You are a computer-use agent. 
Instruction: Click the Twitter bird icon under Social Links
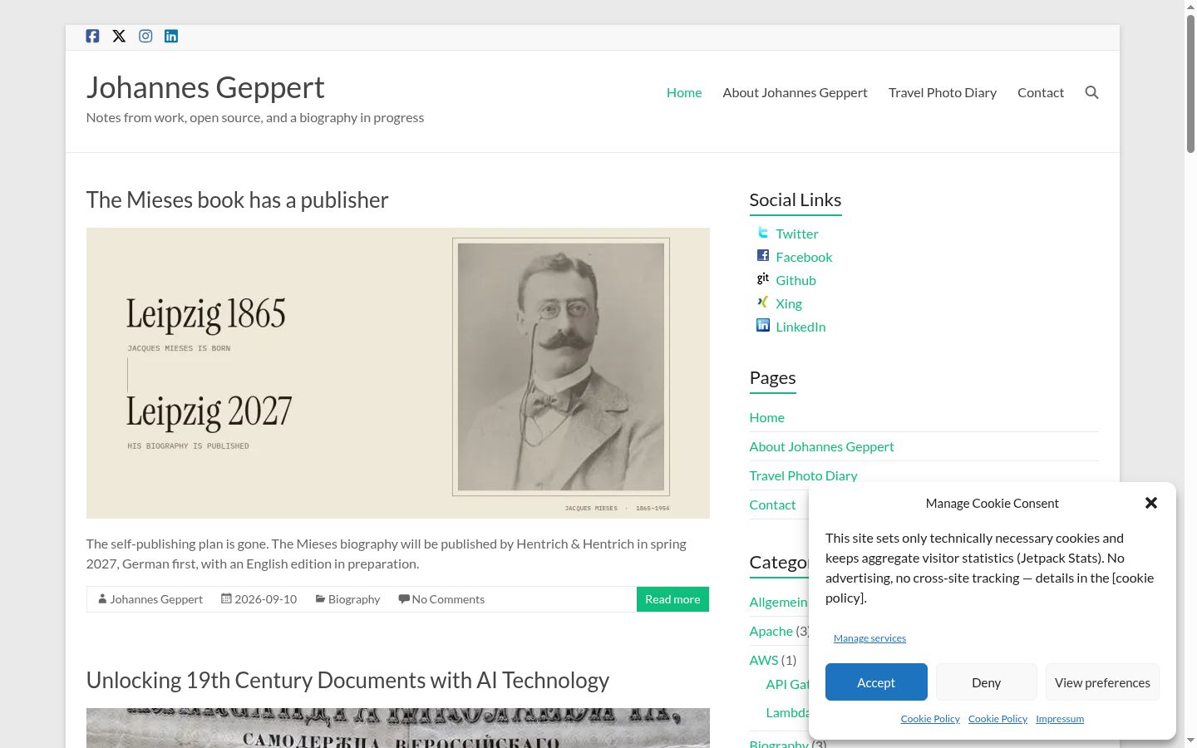[x=763, y=233]
